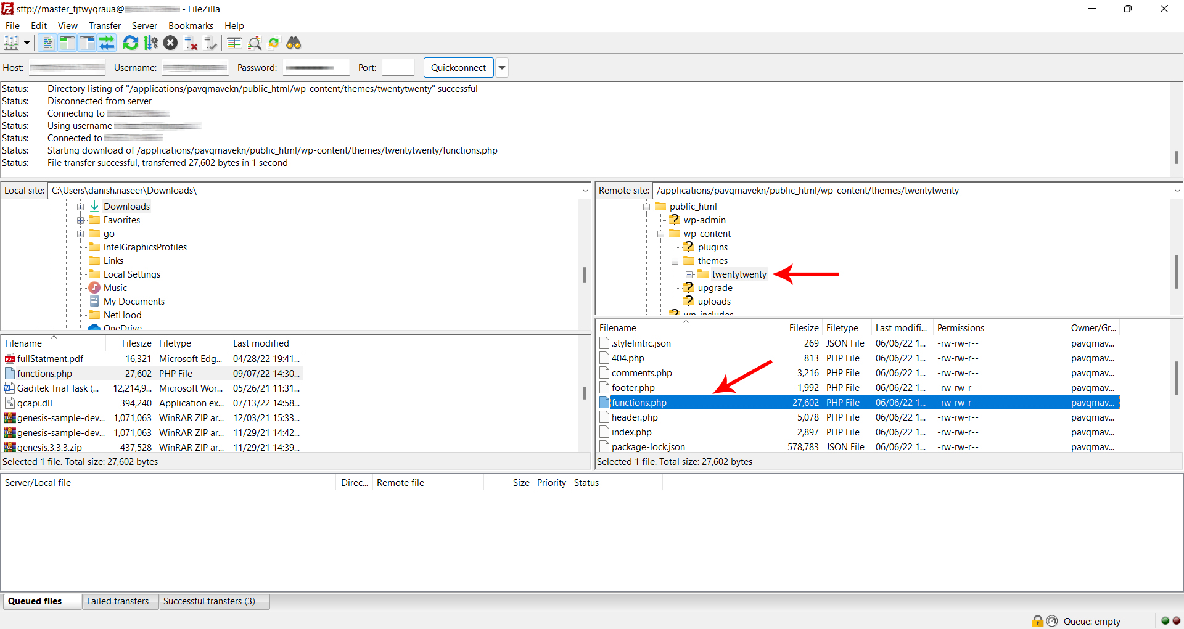
Task: Toggle message log display
Action: click(47, 43)
